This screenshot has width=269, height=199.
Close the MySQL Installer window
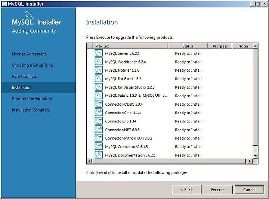point(265,4)
